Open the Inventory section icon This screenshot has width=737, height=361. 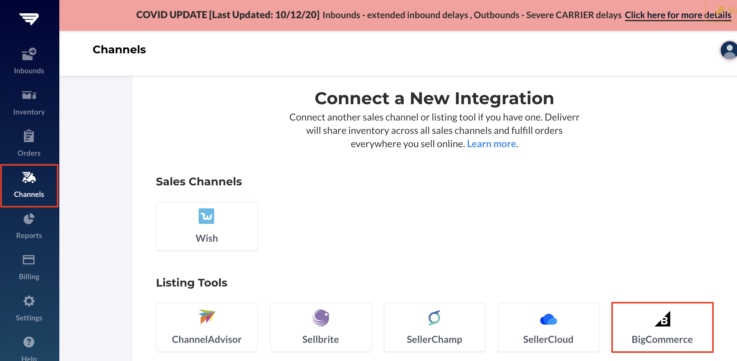tap(29, 95)
